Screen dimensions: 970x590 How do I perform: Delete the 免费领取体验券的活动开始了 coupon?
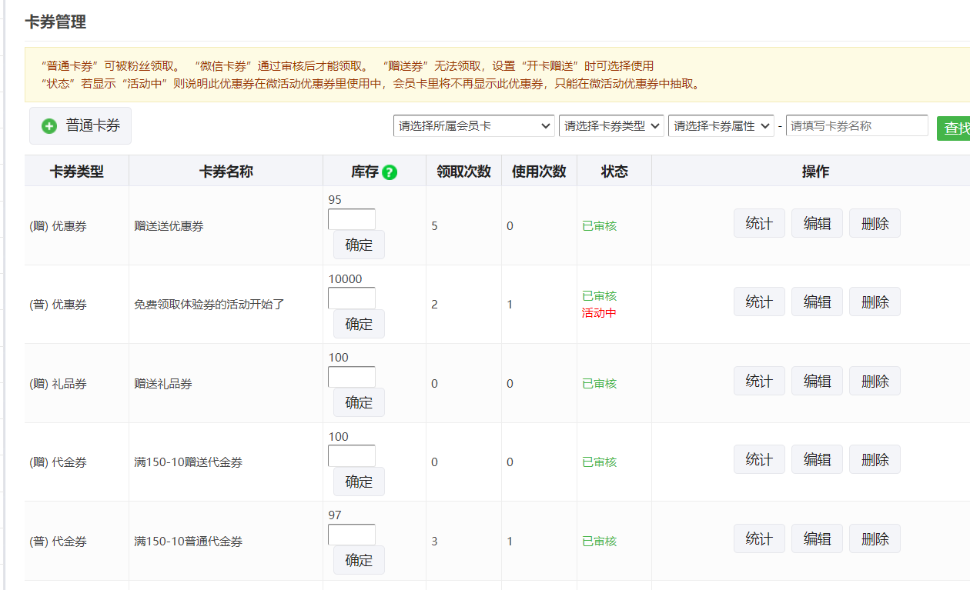875,302
